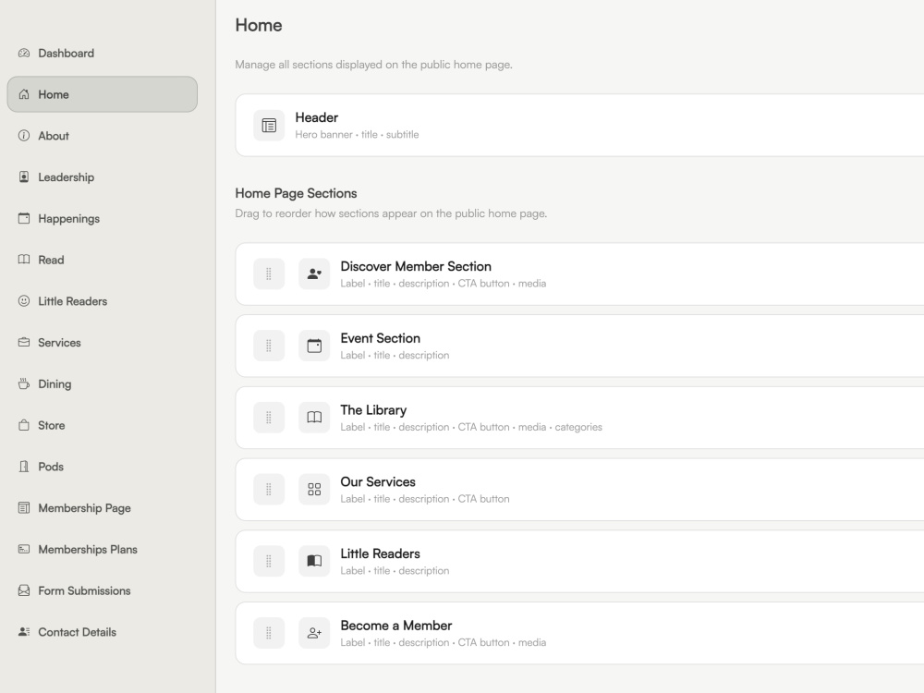Click the Header layout icon
The width and height of the screenshot is (924, 693).
click(269, 126)
